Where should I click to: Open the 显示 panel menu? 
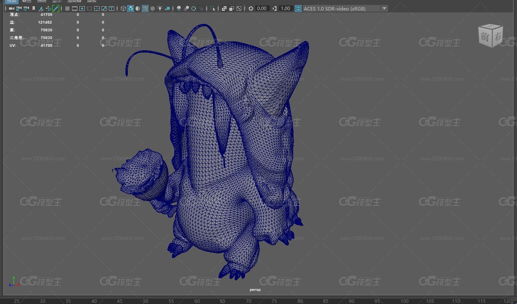(57, 1)
